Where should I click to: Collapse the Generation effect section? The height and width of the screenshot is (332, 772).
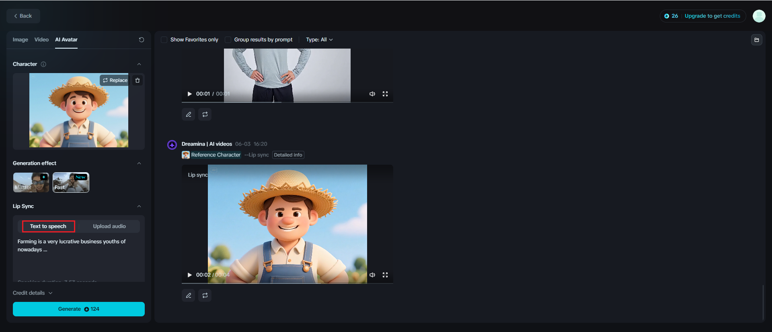tap(139, 163)
